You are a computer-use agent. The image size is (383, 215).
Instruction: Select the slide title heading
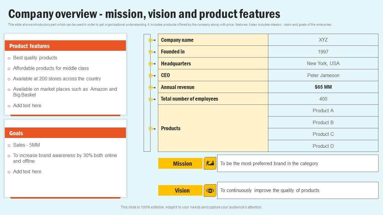tap(144, 14)
